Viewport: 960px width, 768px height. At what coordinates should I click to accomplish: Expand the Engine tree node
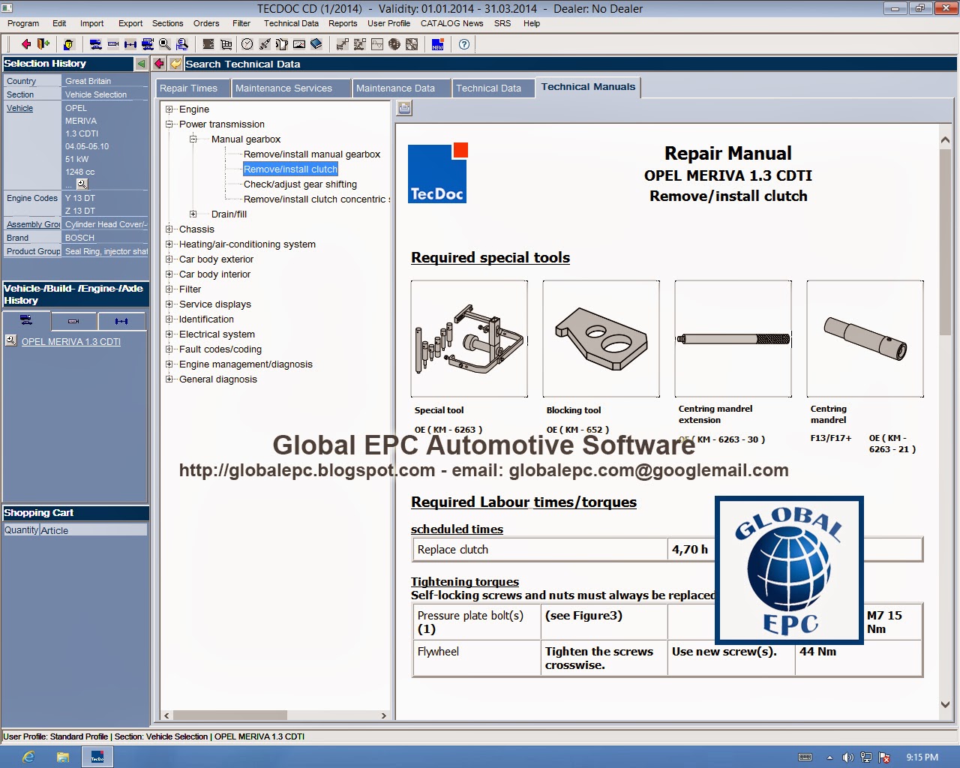169,109
